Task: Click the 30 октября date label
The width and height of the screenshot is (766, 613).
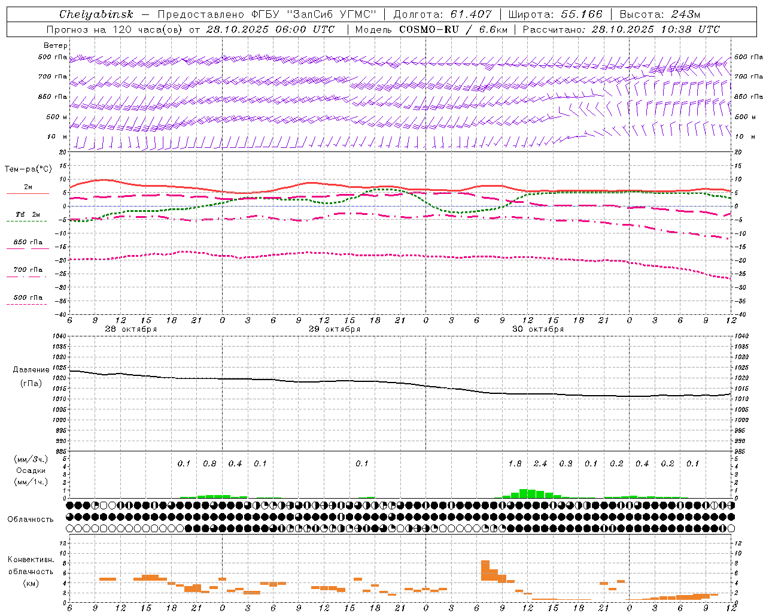Action: [538, 329]
